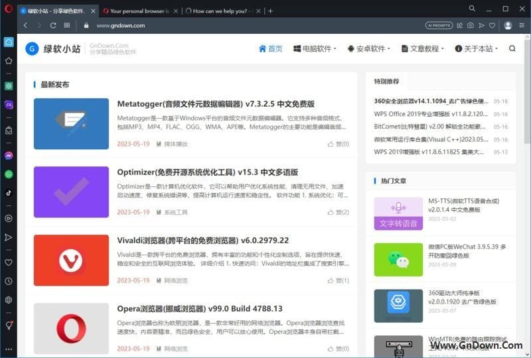Open the Home icon in Opera sidebar

9,42
